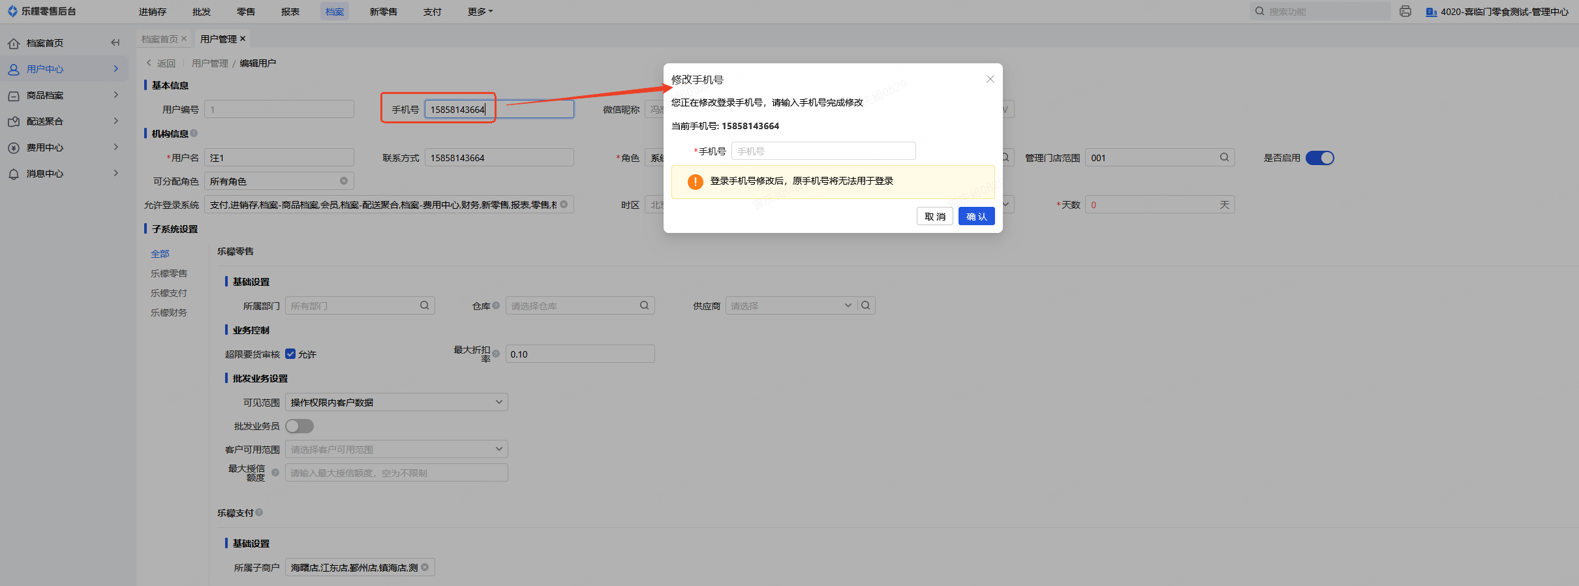Select 乐檬零售 in subsystem list

point(169,273)
